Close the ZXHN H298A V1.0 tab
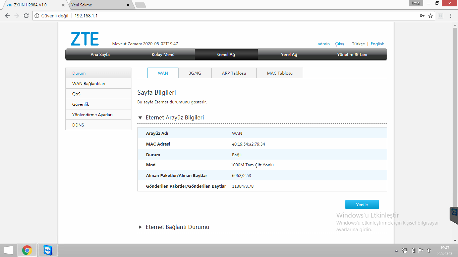Image resolution: width=458 pixels, height=257 pixels. click(63, 5)
